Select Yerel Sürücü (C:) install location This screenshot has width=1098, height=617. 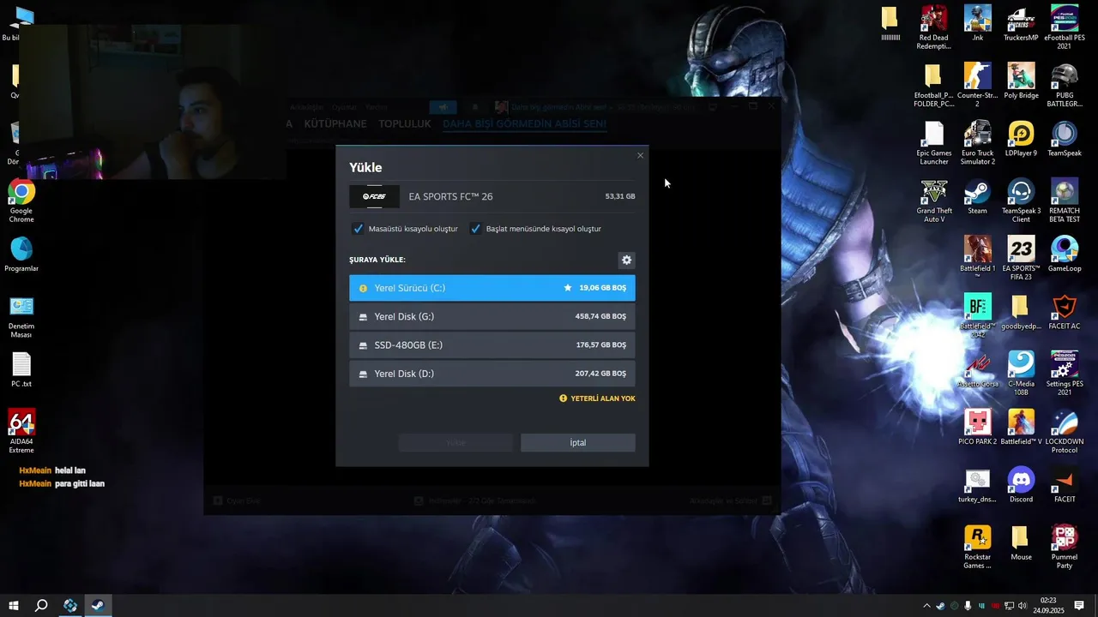click(492, 288)
